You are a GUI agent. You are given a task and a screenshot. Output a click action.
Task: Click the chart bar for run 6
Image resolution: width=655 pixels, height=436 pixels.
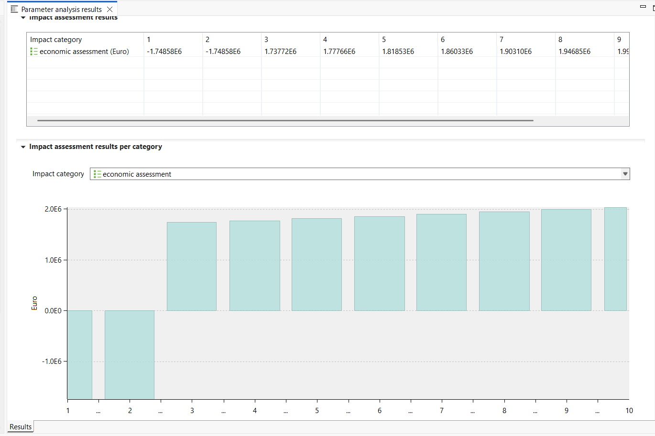[380, 264]
